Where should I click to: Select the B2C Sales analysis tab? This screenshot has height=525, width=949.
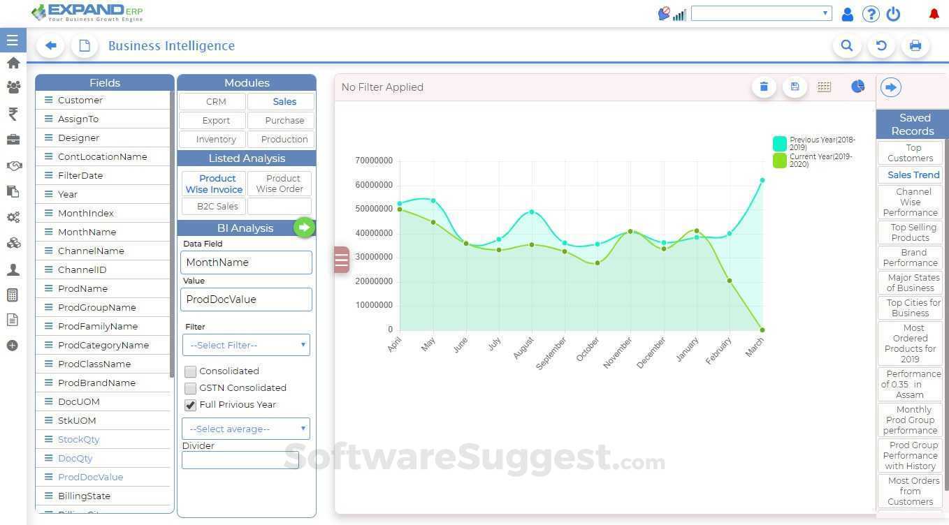pos(217,206)
